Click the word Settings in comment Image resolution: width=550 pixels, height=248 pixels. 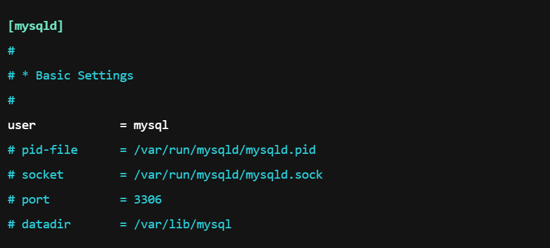coord(106,76)
